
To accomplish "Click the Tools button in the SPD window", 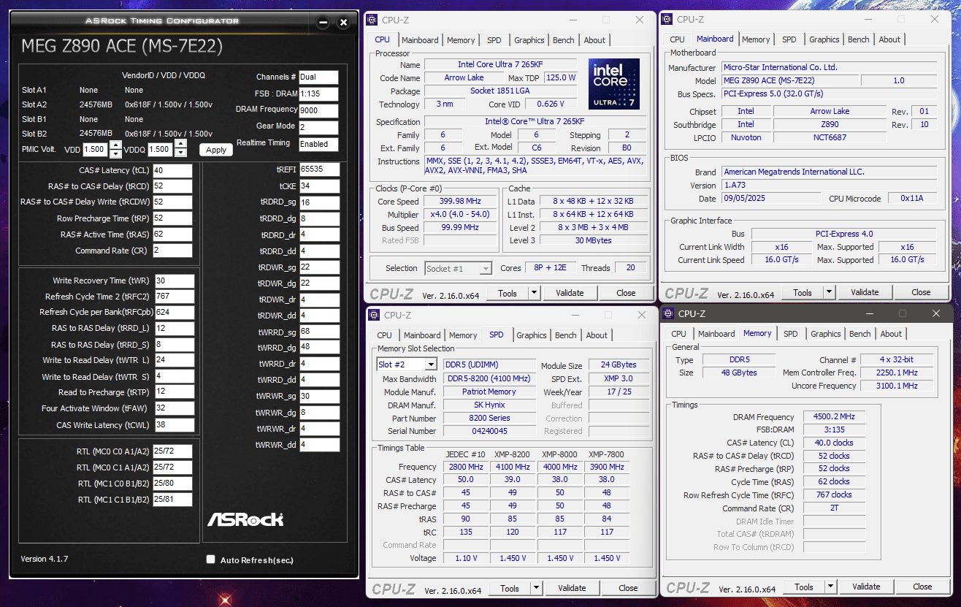I will pyautogui.click(x=510, y=588).
